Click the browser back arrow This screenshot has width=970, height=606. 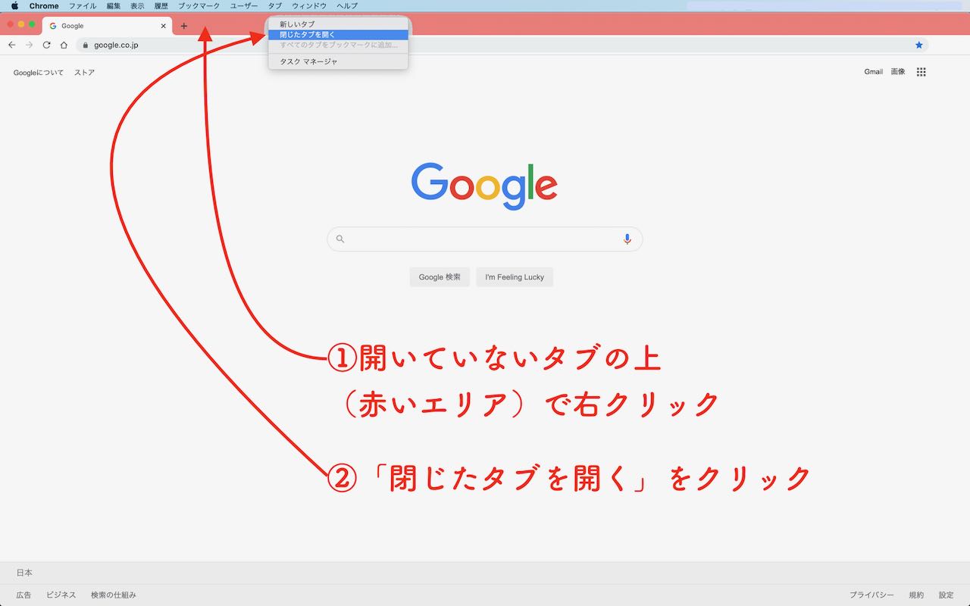[x=11, y=45]
